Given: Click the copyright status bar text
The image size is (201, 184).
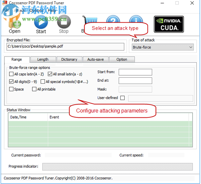Looking at the screenshot, I should point(58,178).
